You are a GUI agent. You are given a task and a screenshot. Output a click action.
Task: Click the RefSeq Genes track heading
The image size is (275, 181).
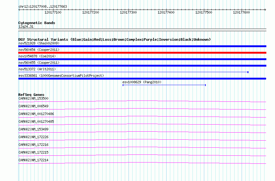31,95
